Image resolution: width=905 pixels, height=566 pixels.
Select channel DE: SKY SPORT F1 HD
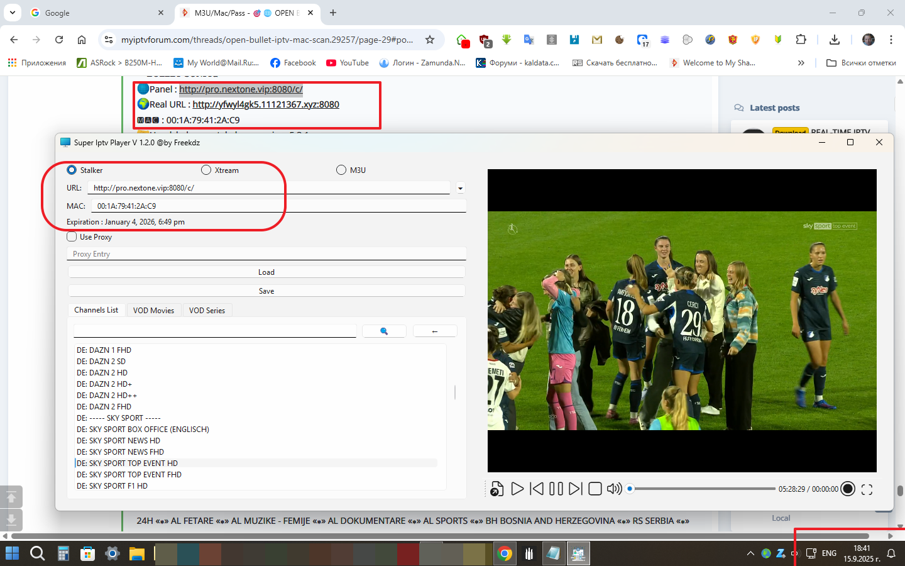[x=112, y=486]
